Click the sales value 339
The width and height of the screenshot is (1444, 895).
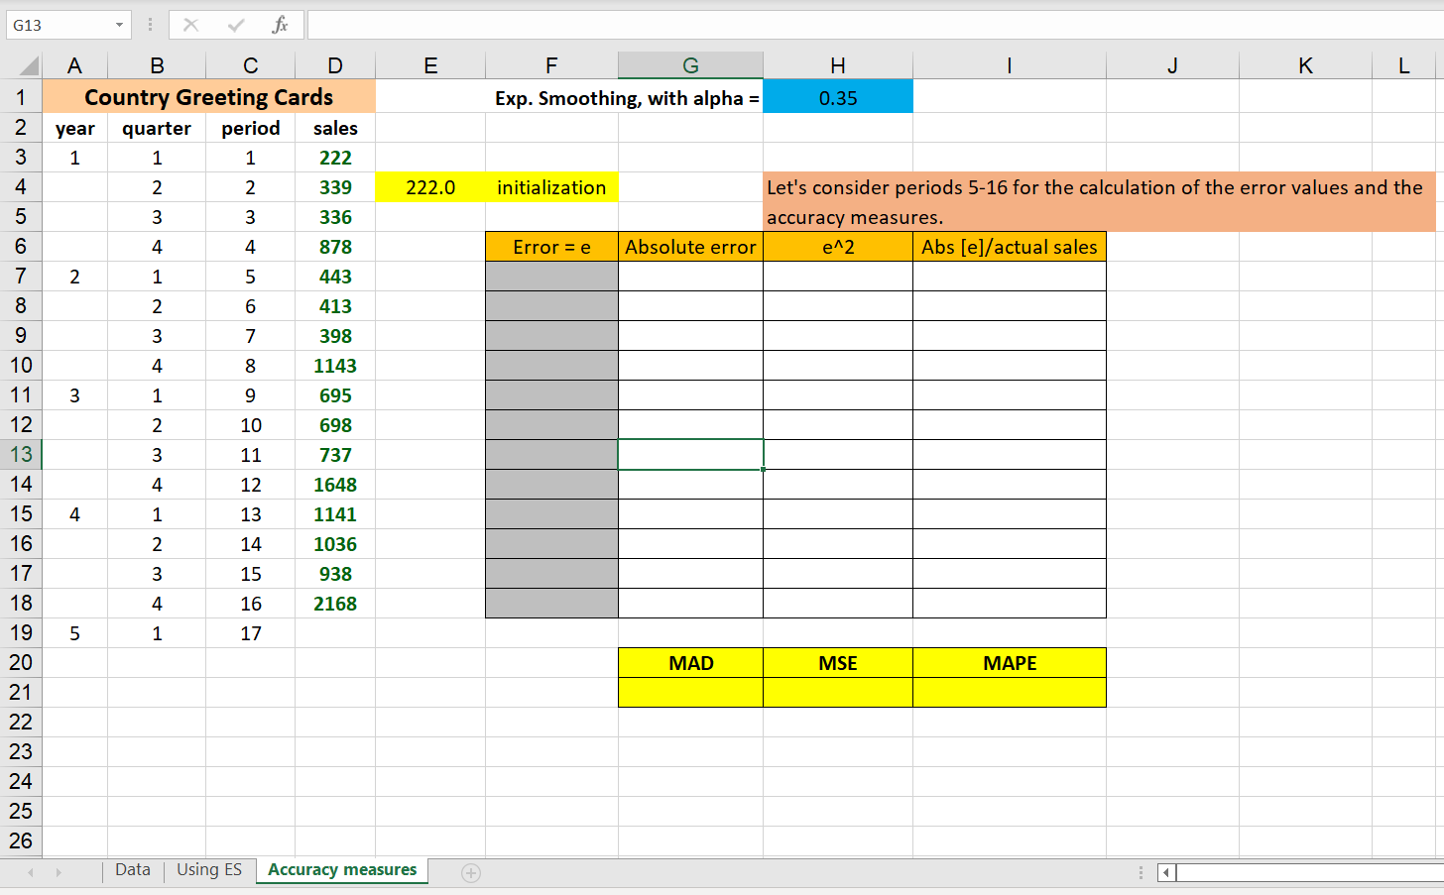[335, 187]
